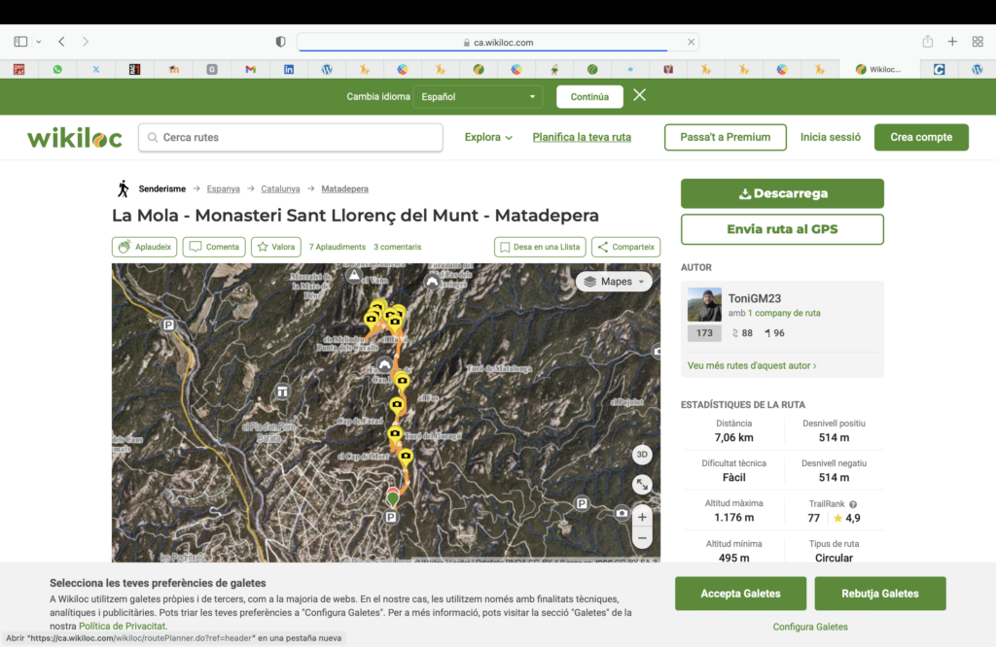Image resolution: width=996 pixels, height=647 pixels.
Task: Stop loading with the address bar X
Action: click(691, 42)
